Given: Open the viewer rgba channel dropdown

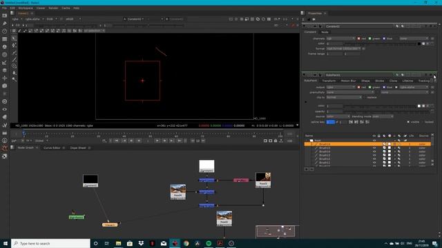Looking at the screenshot, I should (x=17, y=19).
